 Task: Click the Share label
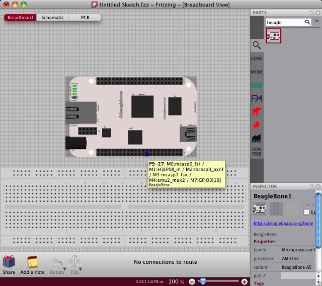tap(9, 272)
